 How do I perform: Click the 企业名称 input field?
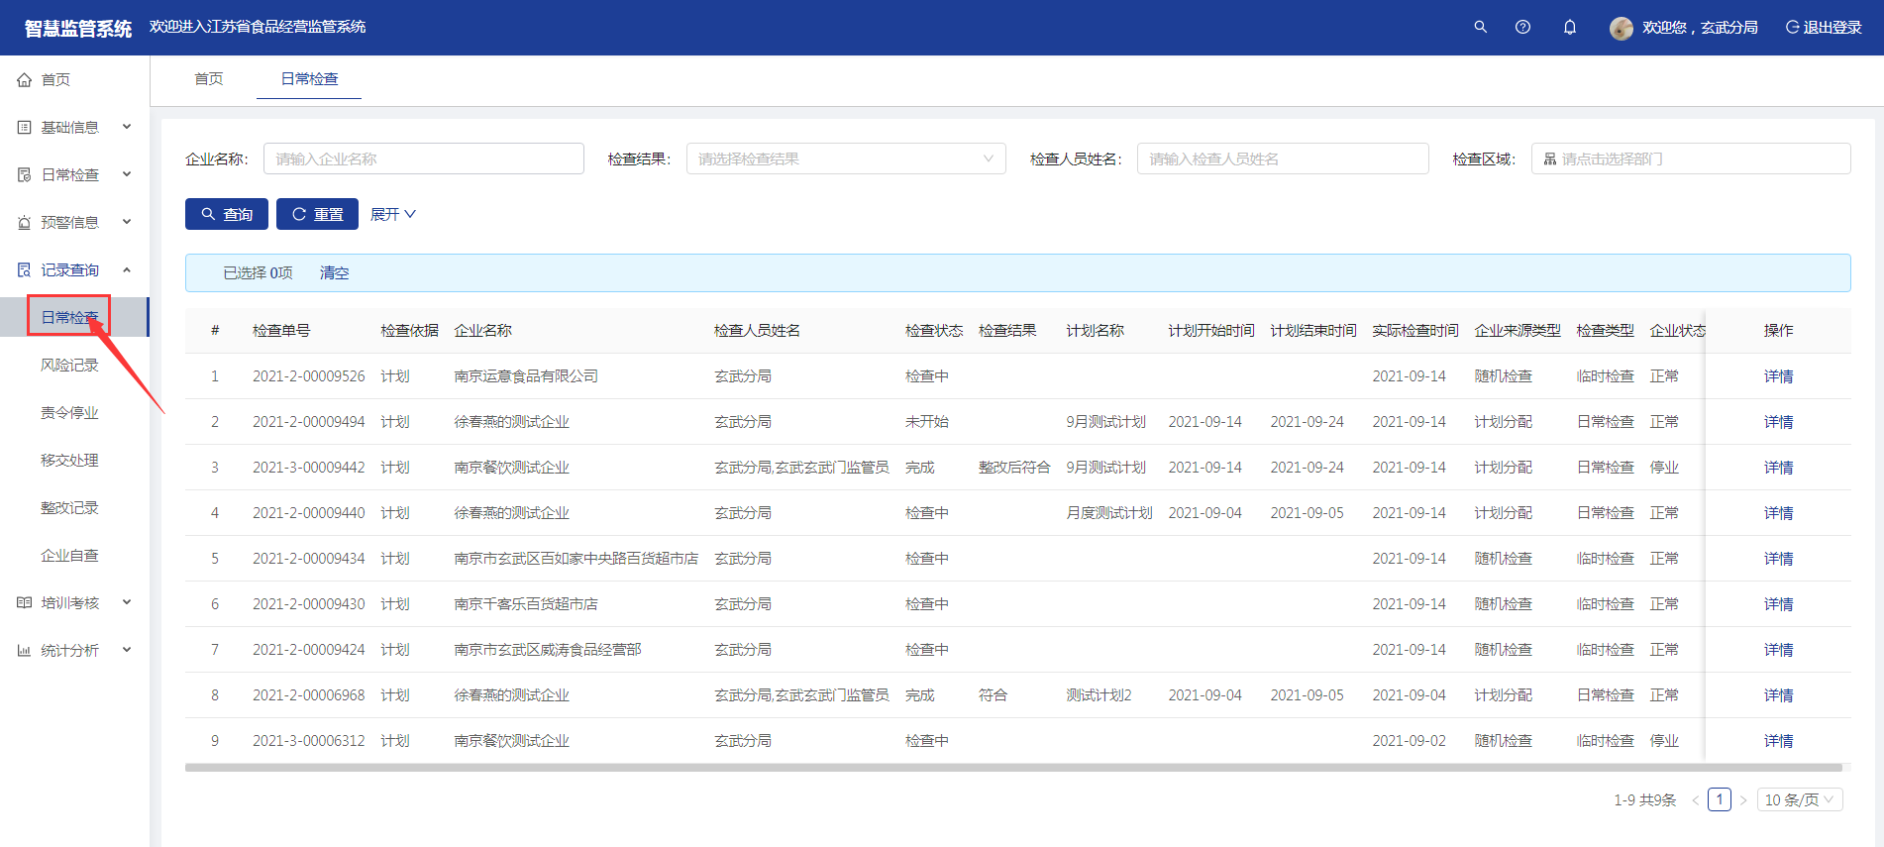tap(423, 159)
